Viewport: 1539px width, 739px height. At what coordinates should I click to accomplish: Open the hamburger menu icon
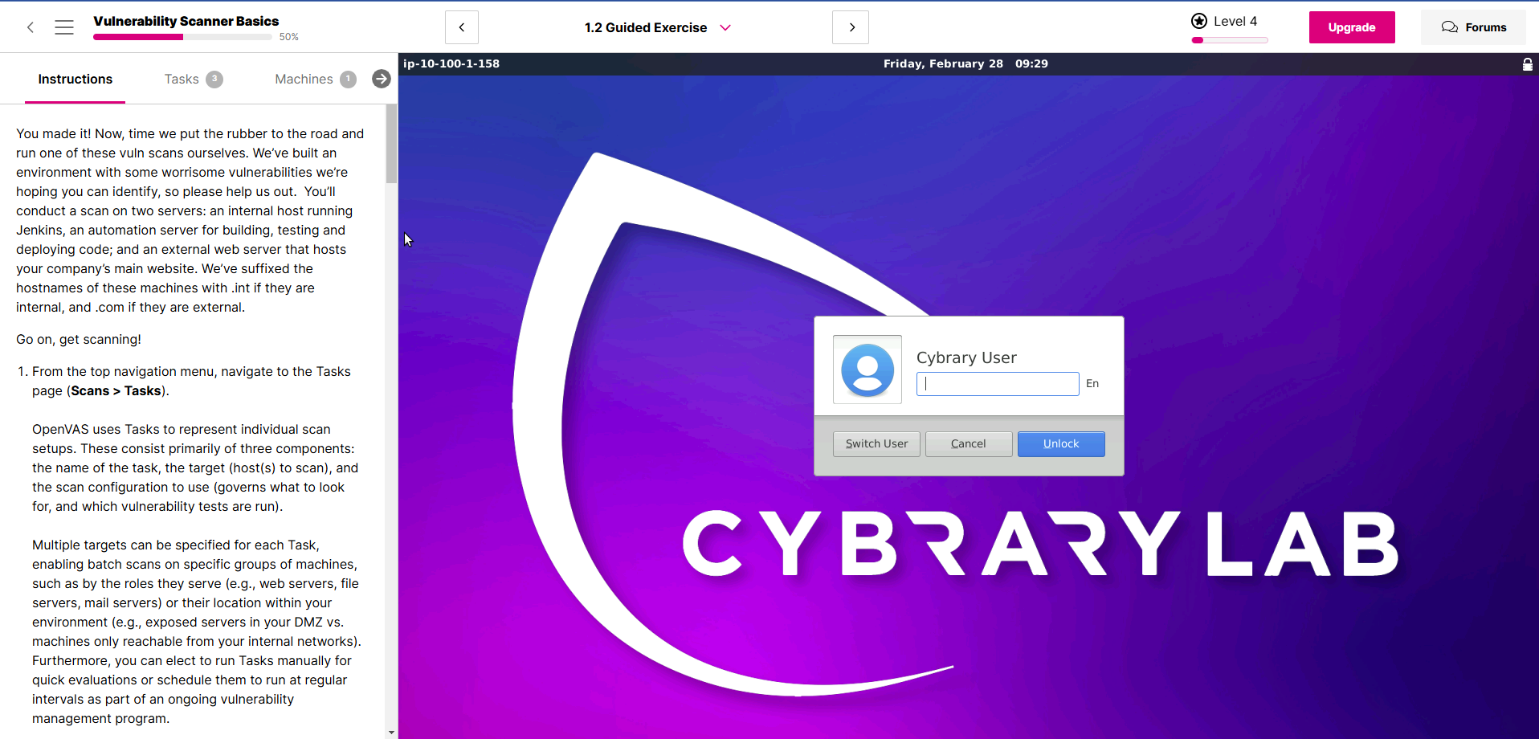pyautogui.click(x=64, y=27)
